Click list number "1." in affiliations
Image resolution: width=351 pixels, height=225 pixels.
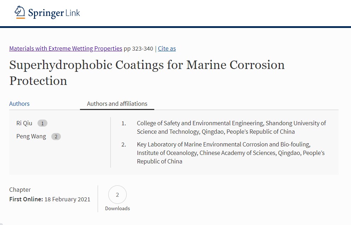tap(123, 123)
